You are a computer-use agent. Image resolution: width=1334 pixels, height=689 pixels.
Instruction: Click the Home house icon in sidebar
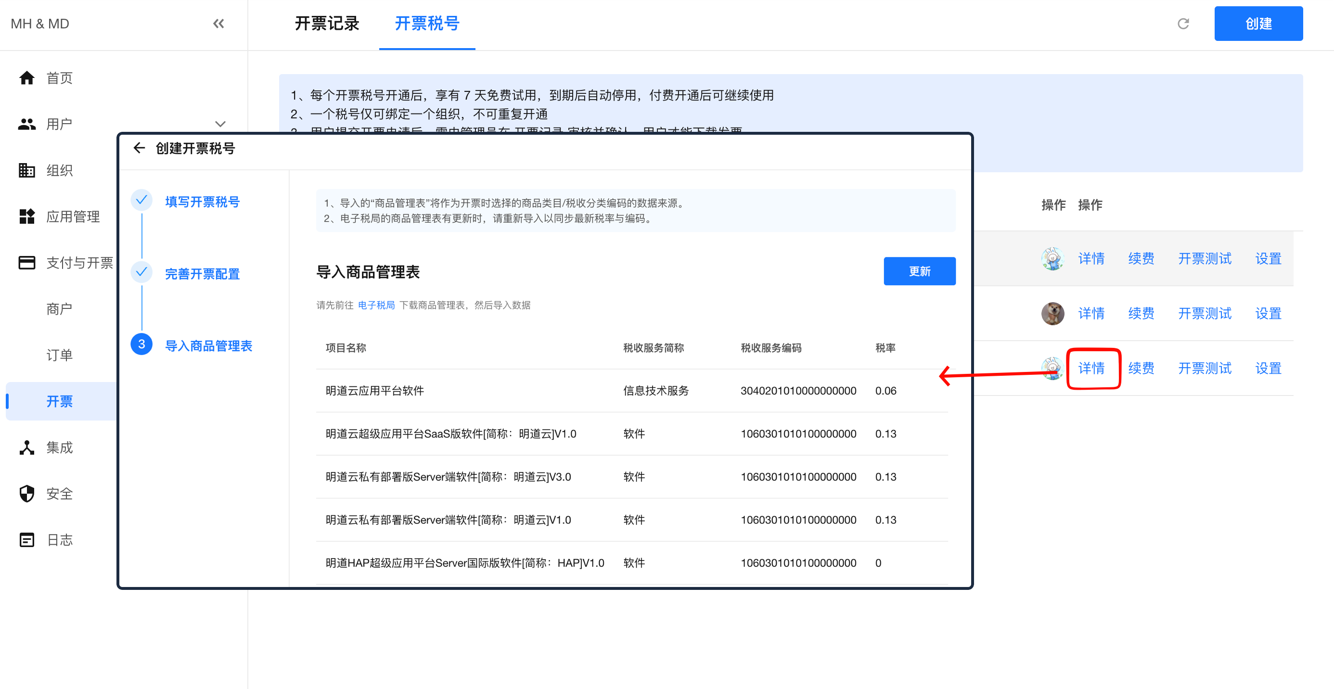pyautogui.click(x=26, y=78)
